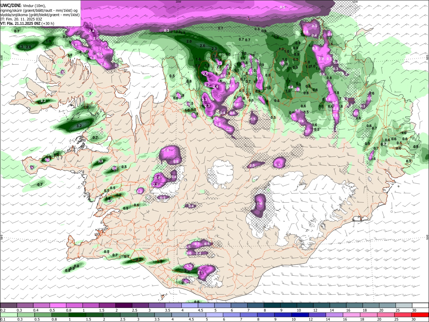The height and width of the screenshot is (322, 429).
Task: Click the snow scale swatch between 0.3 and 0.4
Action: pyautogui.click(x=25, y=305)
